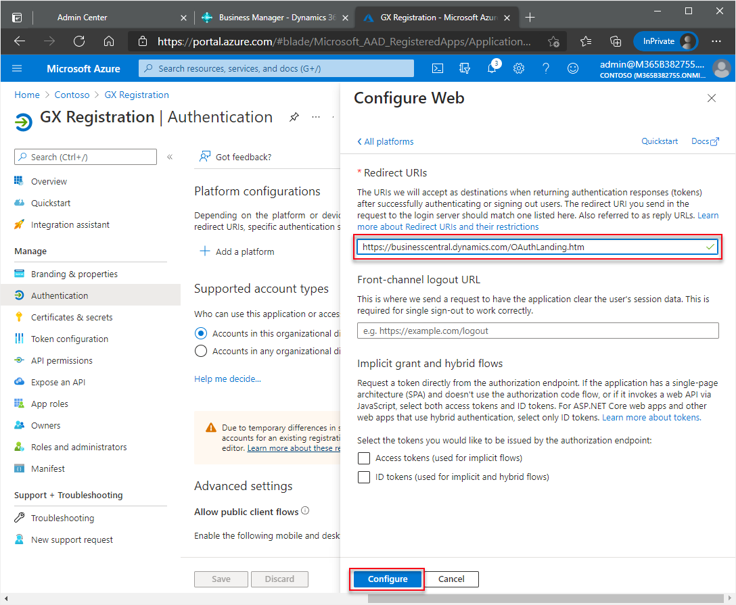Viewport: 736px width, 605px height.
Task: Open Azure Cloud Shell icon
Action: [438, 68]
